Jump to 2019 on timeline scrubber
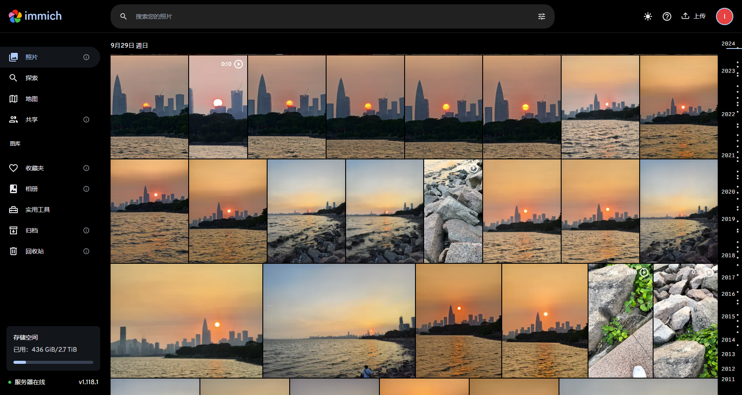Screen dimensions: 742x395 [728, 219]
